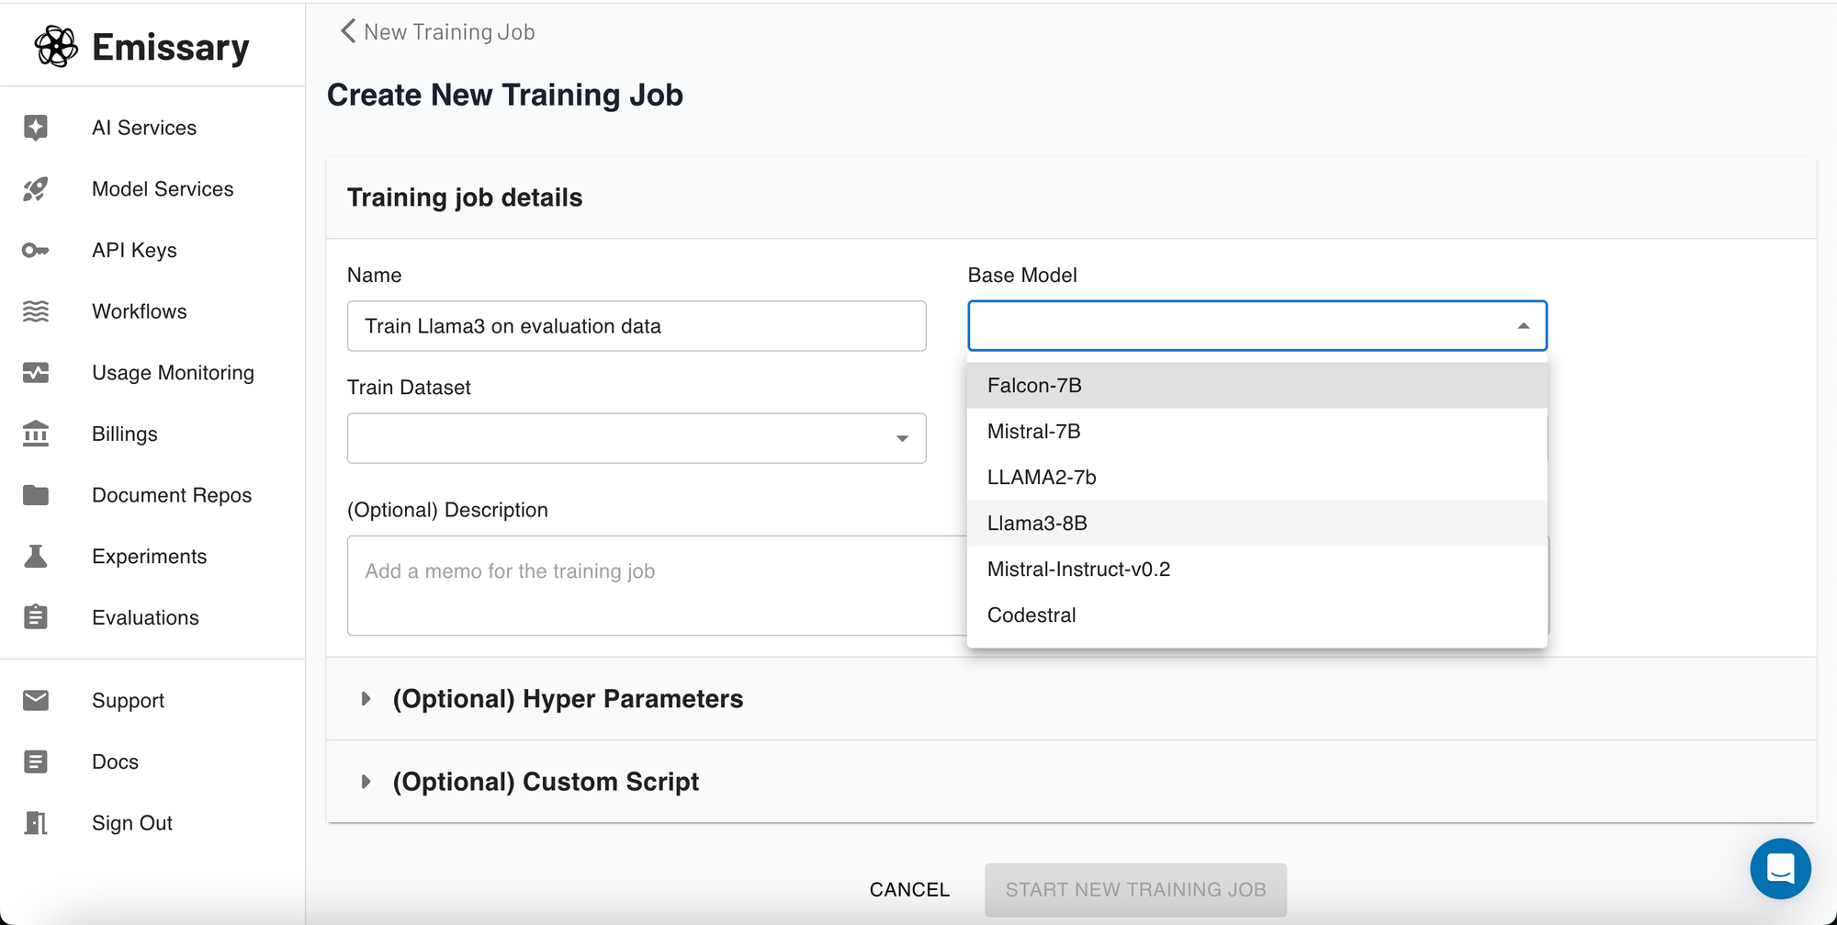Click the Billings bank icon
Screen dimensions: 1837x925
(x=36, y=434)
